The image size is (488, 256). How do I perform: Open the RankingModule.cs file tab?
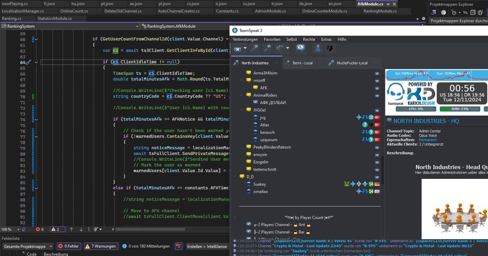[380, 11]
